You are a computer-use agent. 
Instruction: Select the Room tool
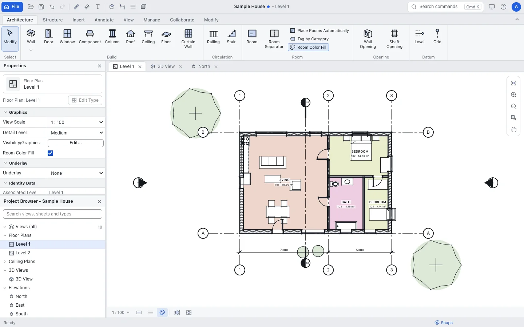point(252,37)
